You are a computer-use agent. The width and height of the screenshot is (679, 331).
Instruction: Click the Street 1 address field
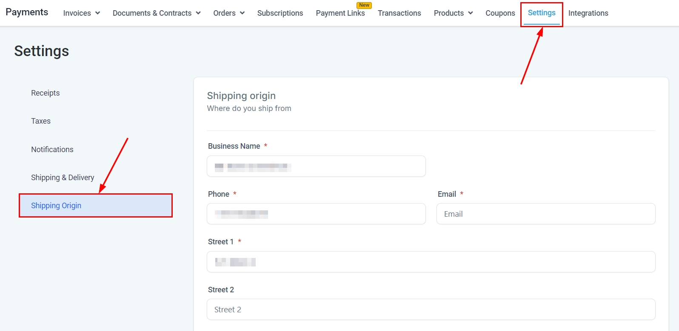[x=431, y=262]
